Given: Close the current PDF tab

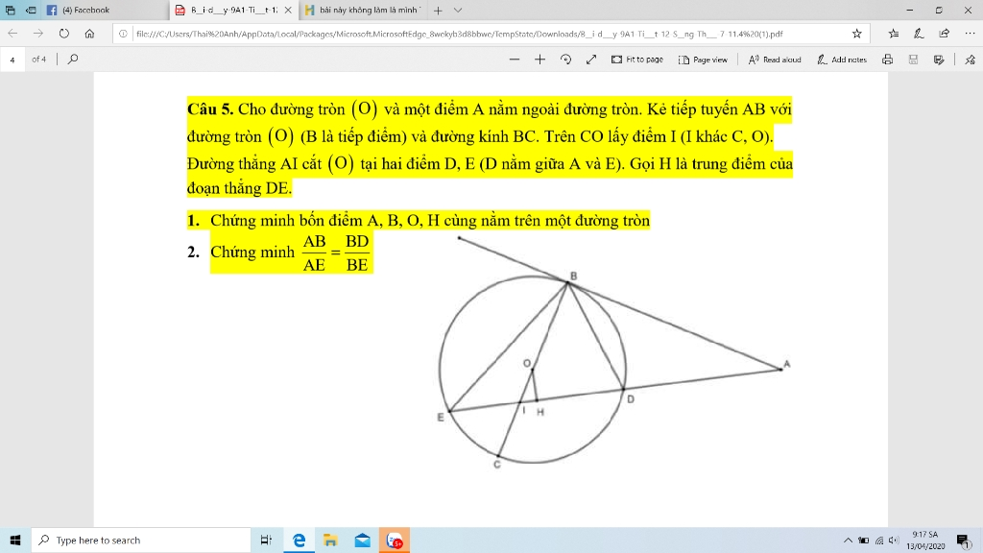Looking at the screenshot, I should coord(288,10).
